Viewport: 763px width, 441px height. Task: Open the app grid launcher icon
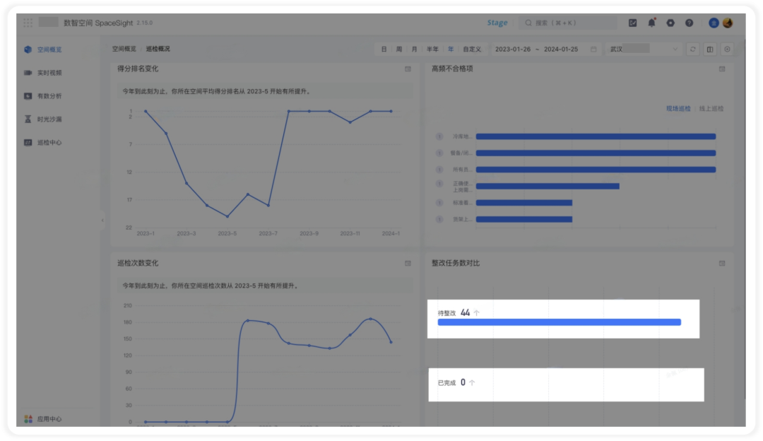point(28,23)
